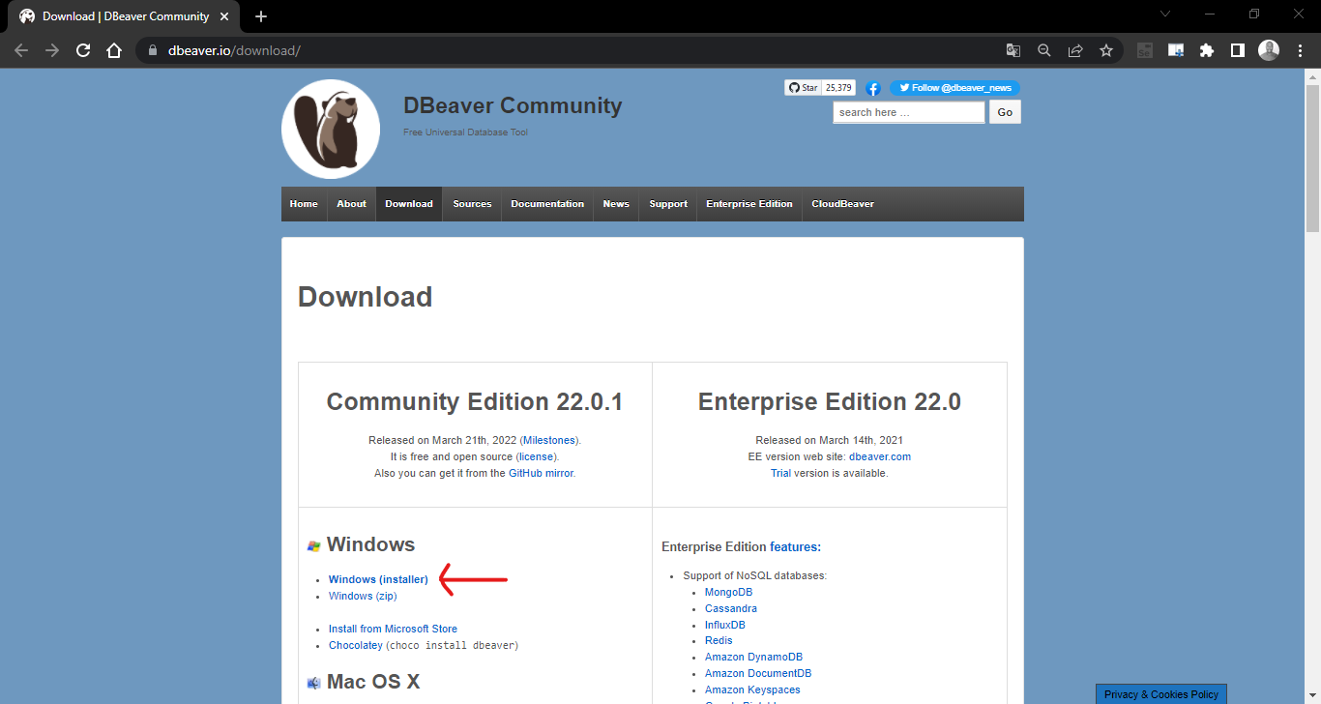Open the CloudBeaver menu item
This screenshot has height=704, width=1321.
843,204
